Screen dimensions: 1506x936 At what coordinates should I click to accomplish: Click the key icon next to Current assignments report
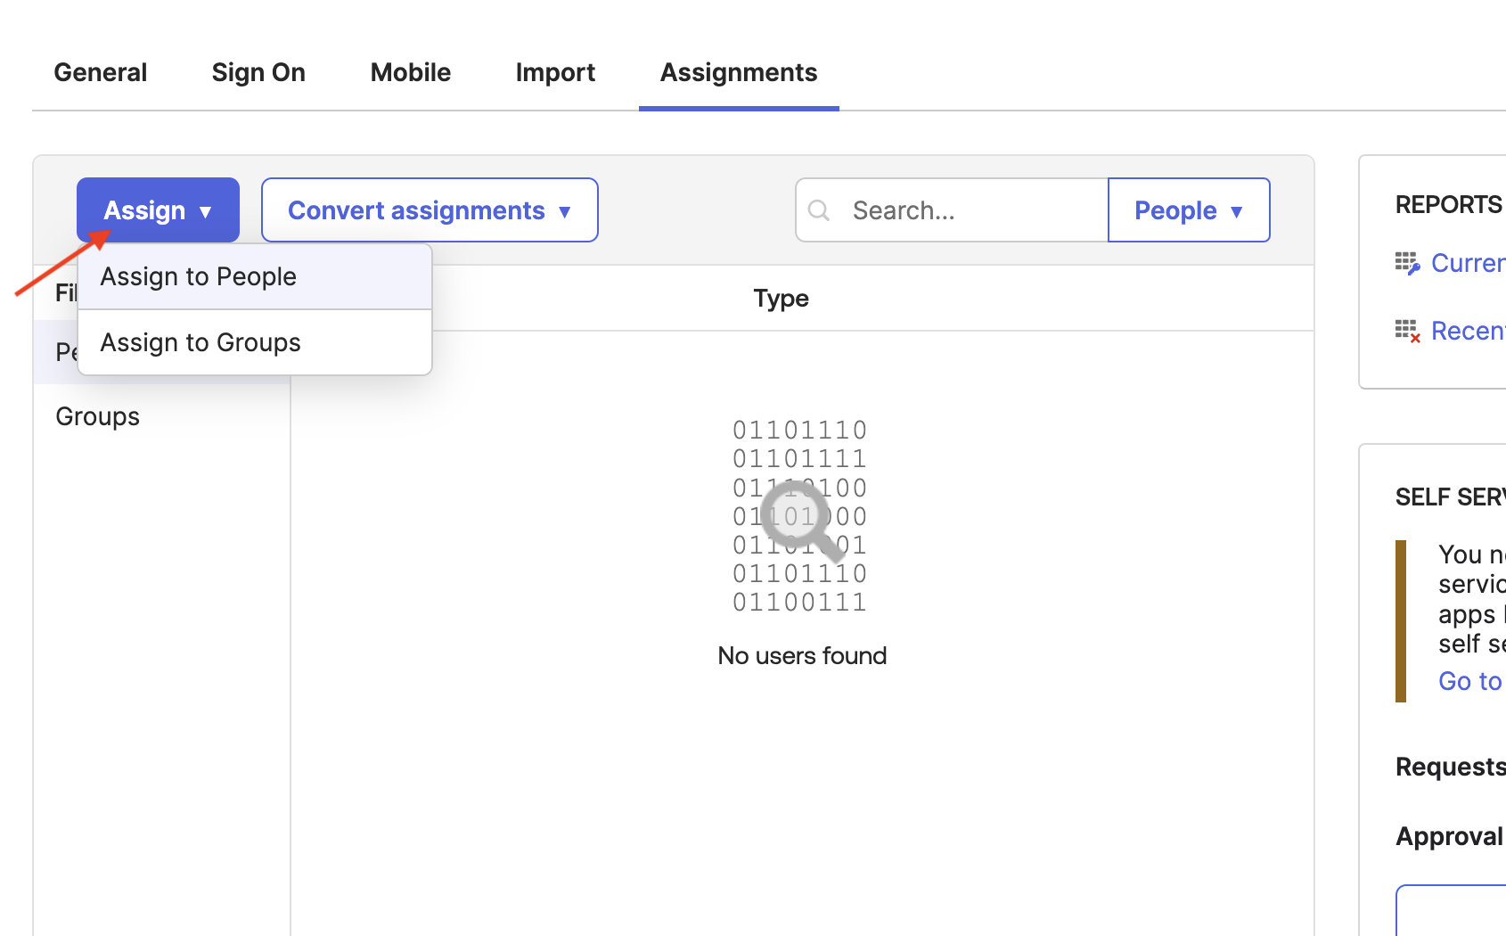point(1406,262)
